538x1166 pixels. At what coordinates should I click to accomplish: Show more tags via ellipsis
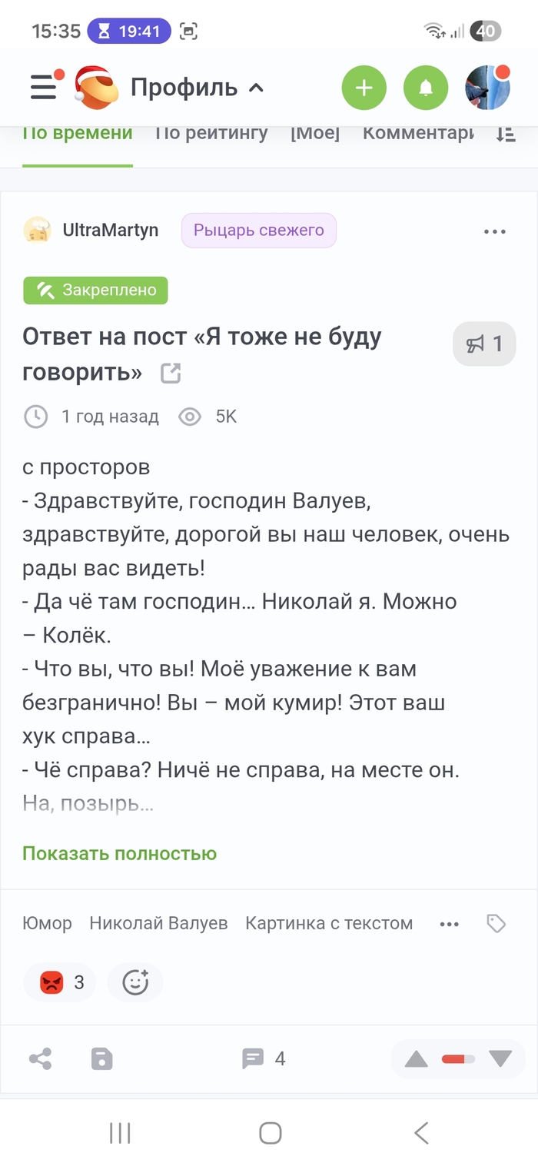tap(449, 924)
